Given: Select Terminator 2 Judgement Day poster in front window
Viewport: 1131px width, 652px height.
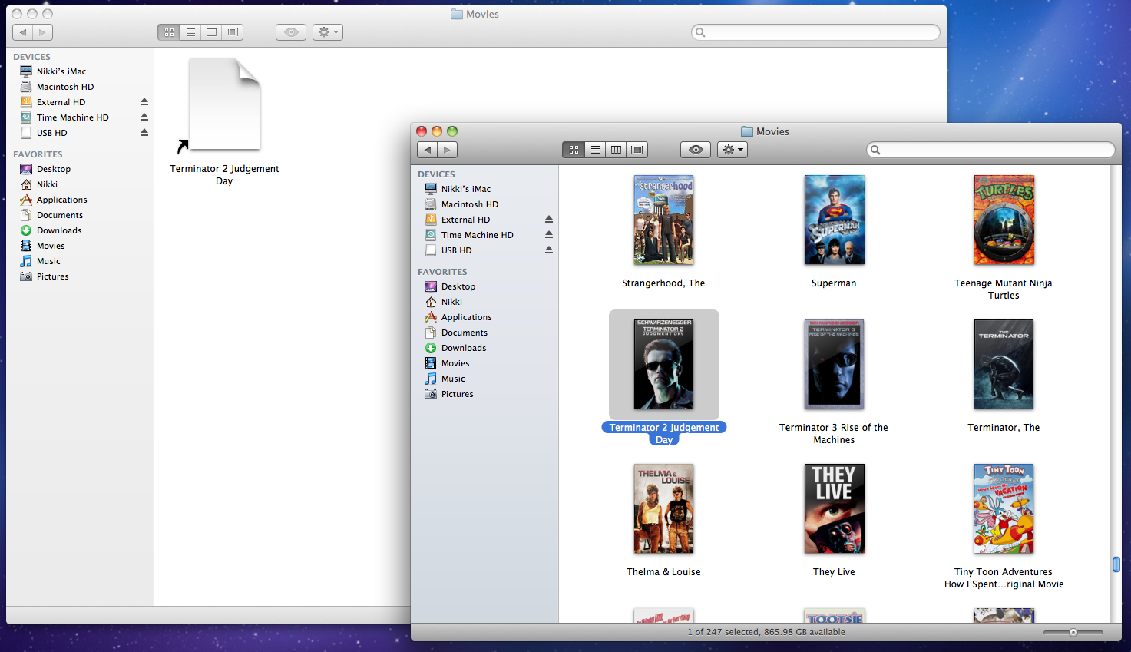Looking at the screenshot, I should (664, 364).
